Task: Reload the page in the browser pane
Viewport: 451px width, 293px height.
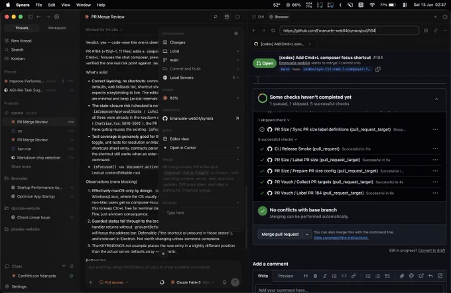Action: pos(273,30)
